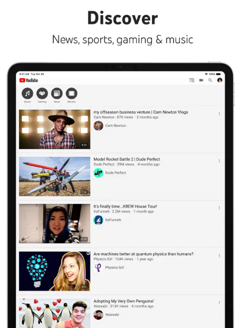
Task: Play the Cam Newton vlog thumbnail
Action: (55, 129)
